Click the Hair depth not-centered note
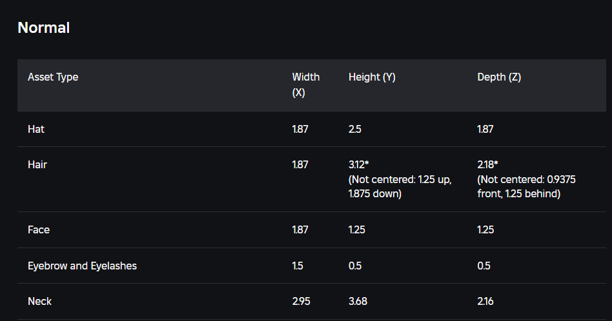This screenshot has height=321, width=612. click(x=526, y=186)
